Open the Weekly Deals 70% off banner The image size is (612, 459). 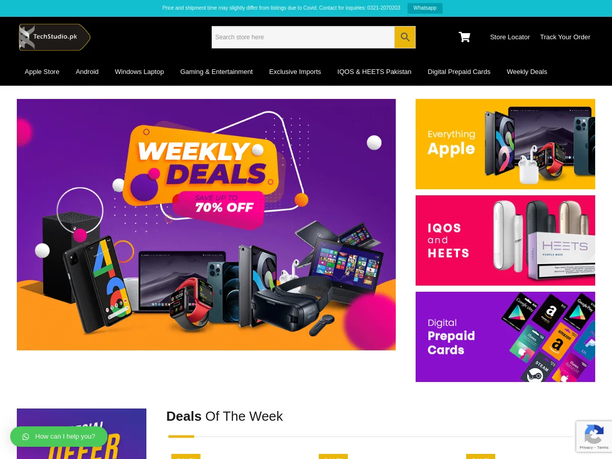pyautogui.click(x=206, y=224)
